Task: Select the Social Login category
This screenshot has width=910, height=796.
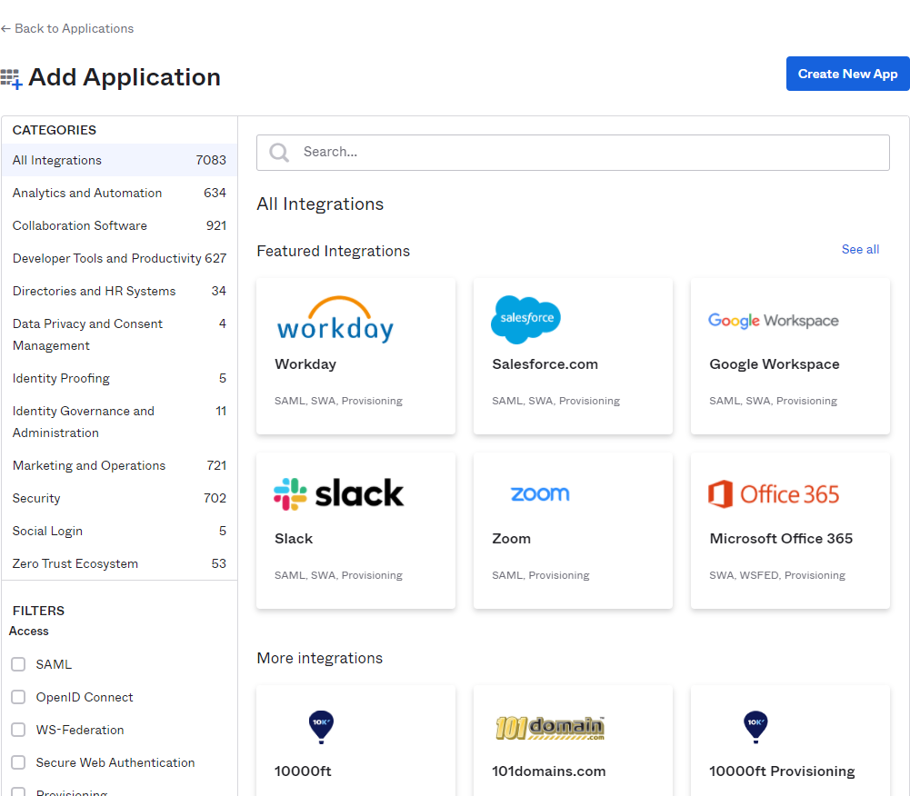Action: click(120, 531)
